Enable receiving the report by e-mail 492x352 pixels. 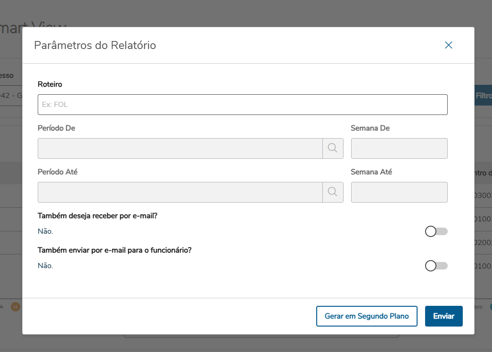436,231
